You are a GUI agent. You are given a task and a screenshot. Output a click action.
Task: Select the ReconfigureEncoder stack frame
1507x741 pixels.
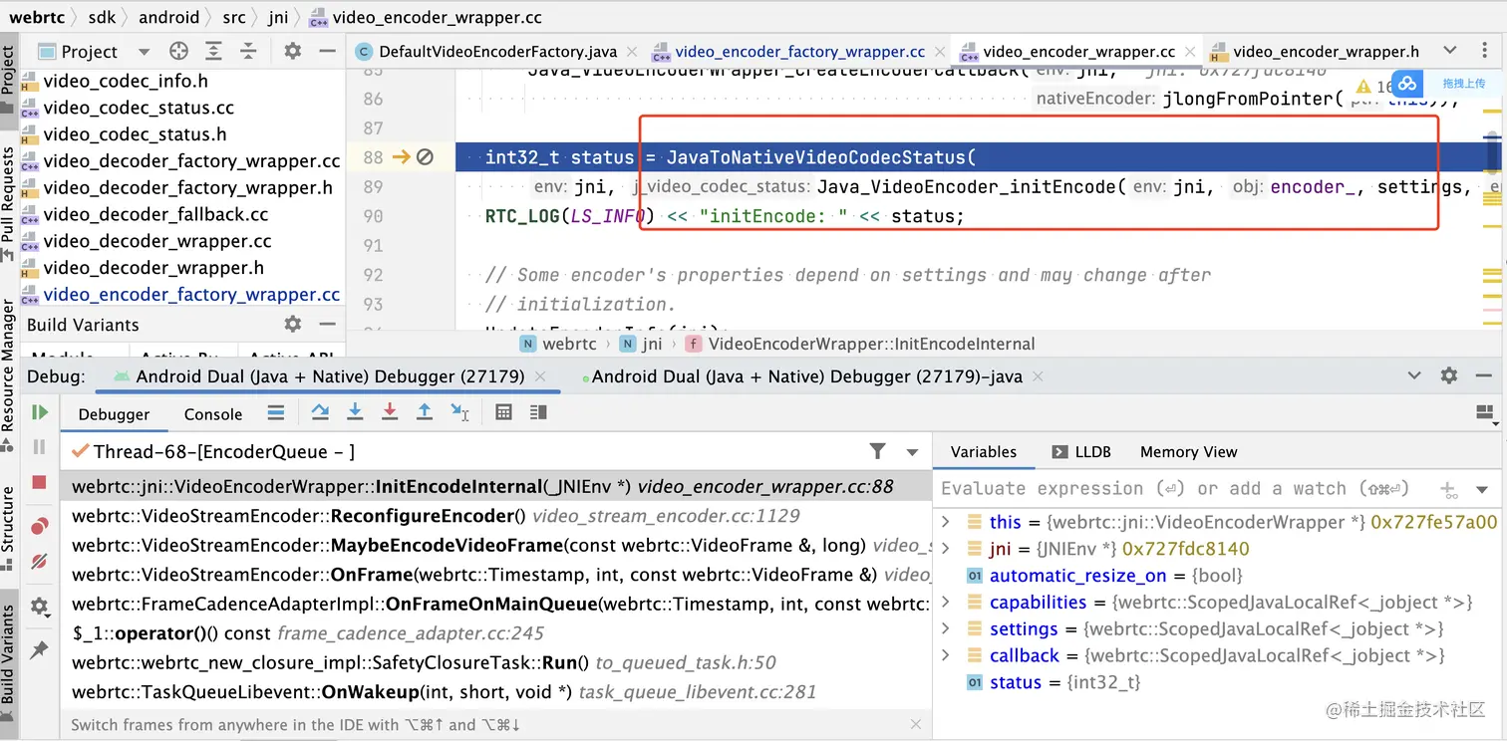(496, 516)
